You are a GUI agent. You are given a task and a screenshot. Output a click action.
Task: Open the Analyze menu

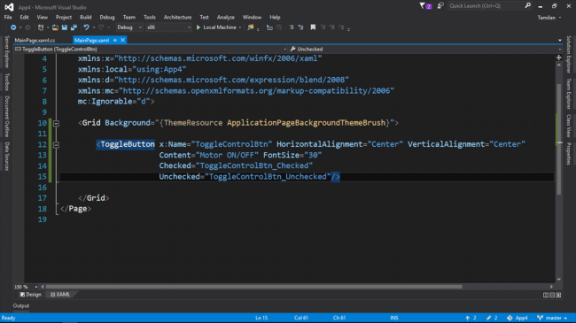click(226, 17)
